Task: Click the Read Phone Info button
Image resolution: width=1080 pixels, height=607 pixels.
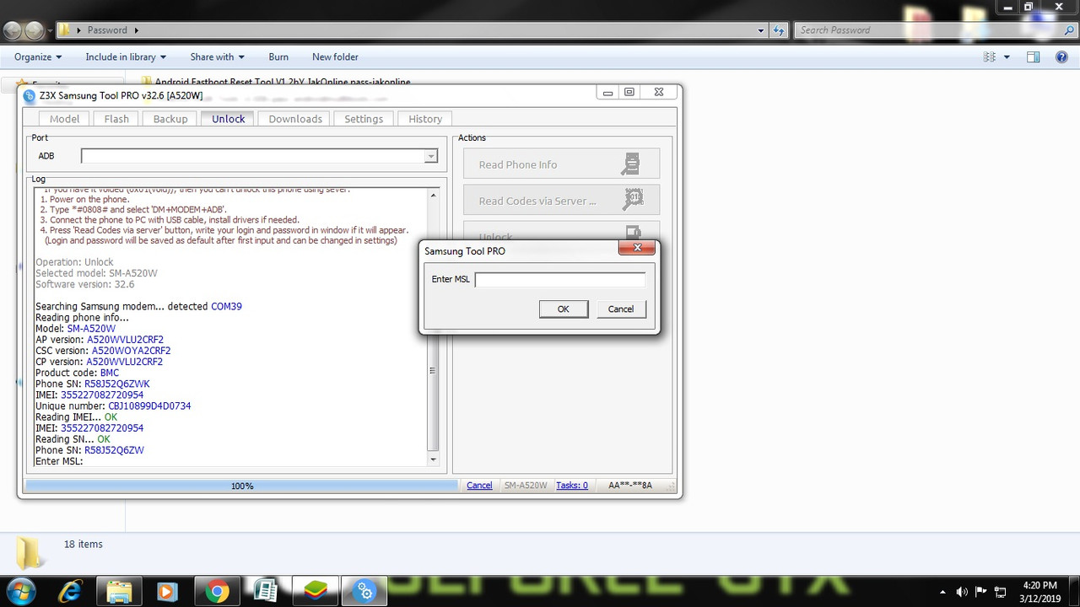Action: coord(561,164)
